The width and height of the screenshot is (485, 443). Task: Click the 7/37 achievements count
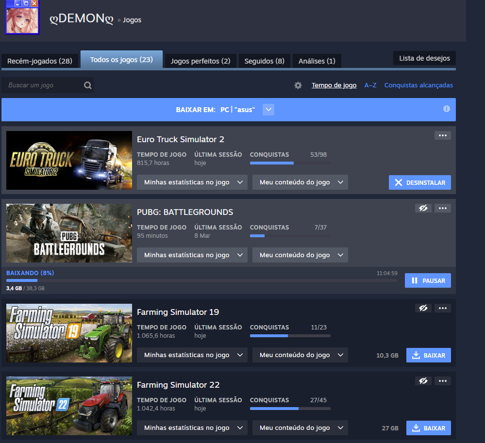pyautogui.click(x=320, y=227)
